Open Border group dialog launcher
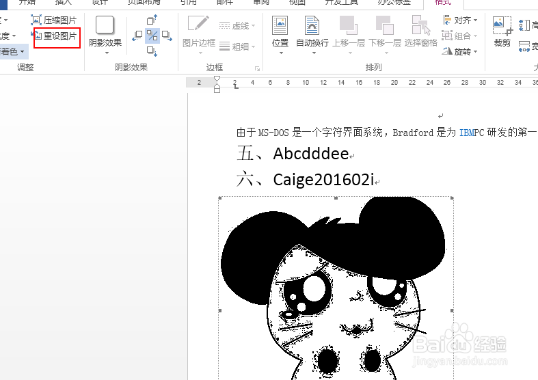The image size is (538, 380). tap(257, 68)
